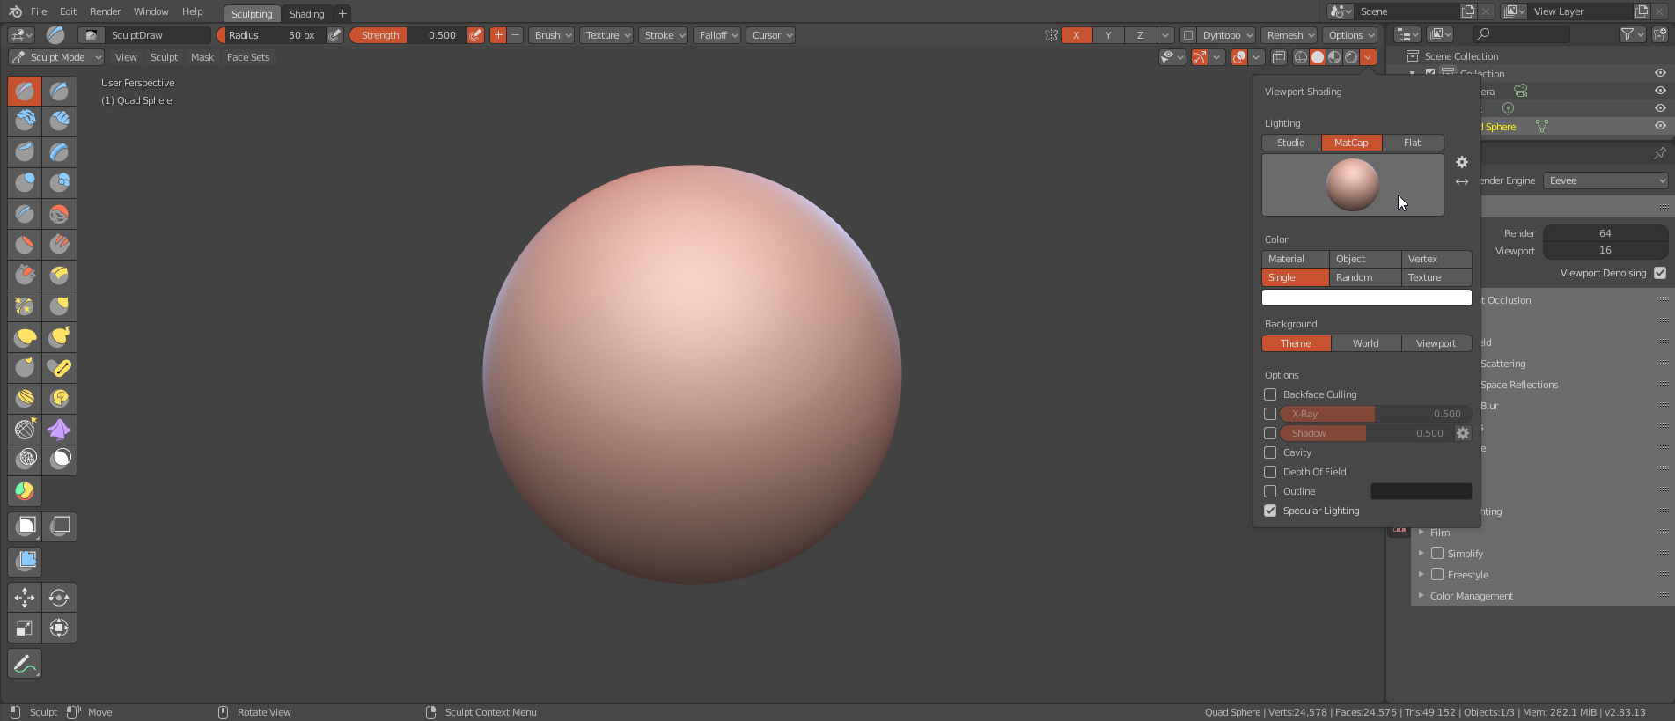Open the Dyntopo settings dropdown
This screenshot has height=721, width=1675.
tap(1227, 35)
